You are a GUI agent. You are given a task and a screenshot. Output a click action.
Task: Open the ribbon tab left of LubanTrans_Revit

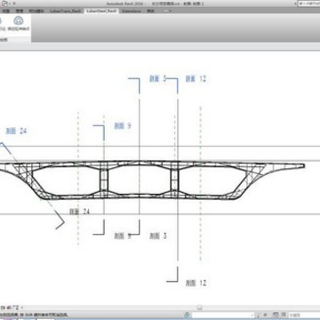[36, 11]
